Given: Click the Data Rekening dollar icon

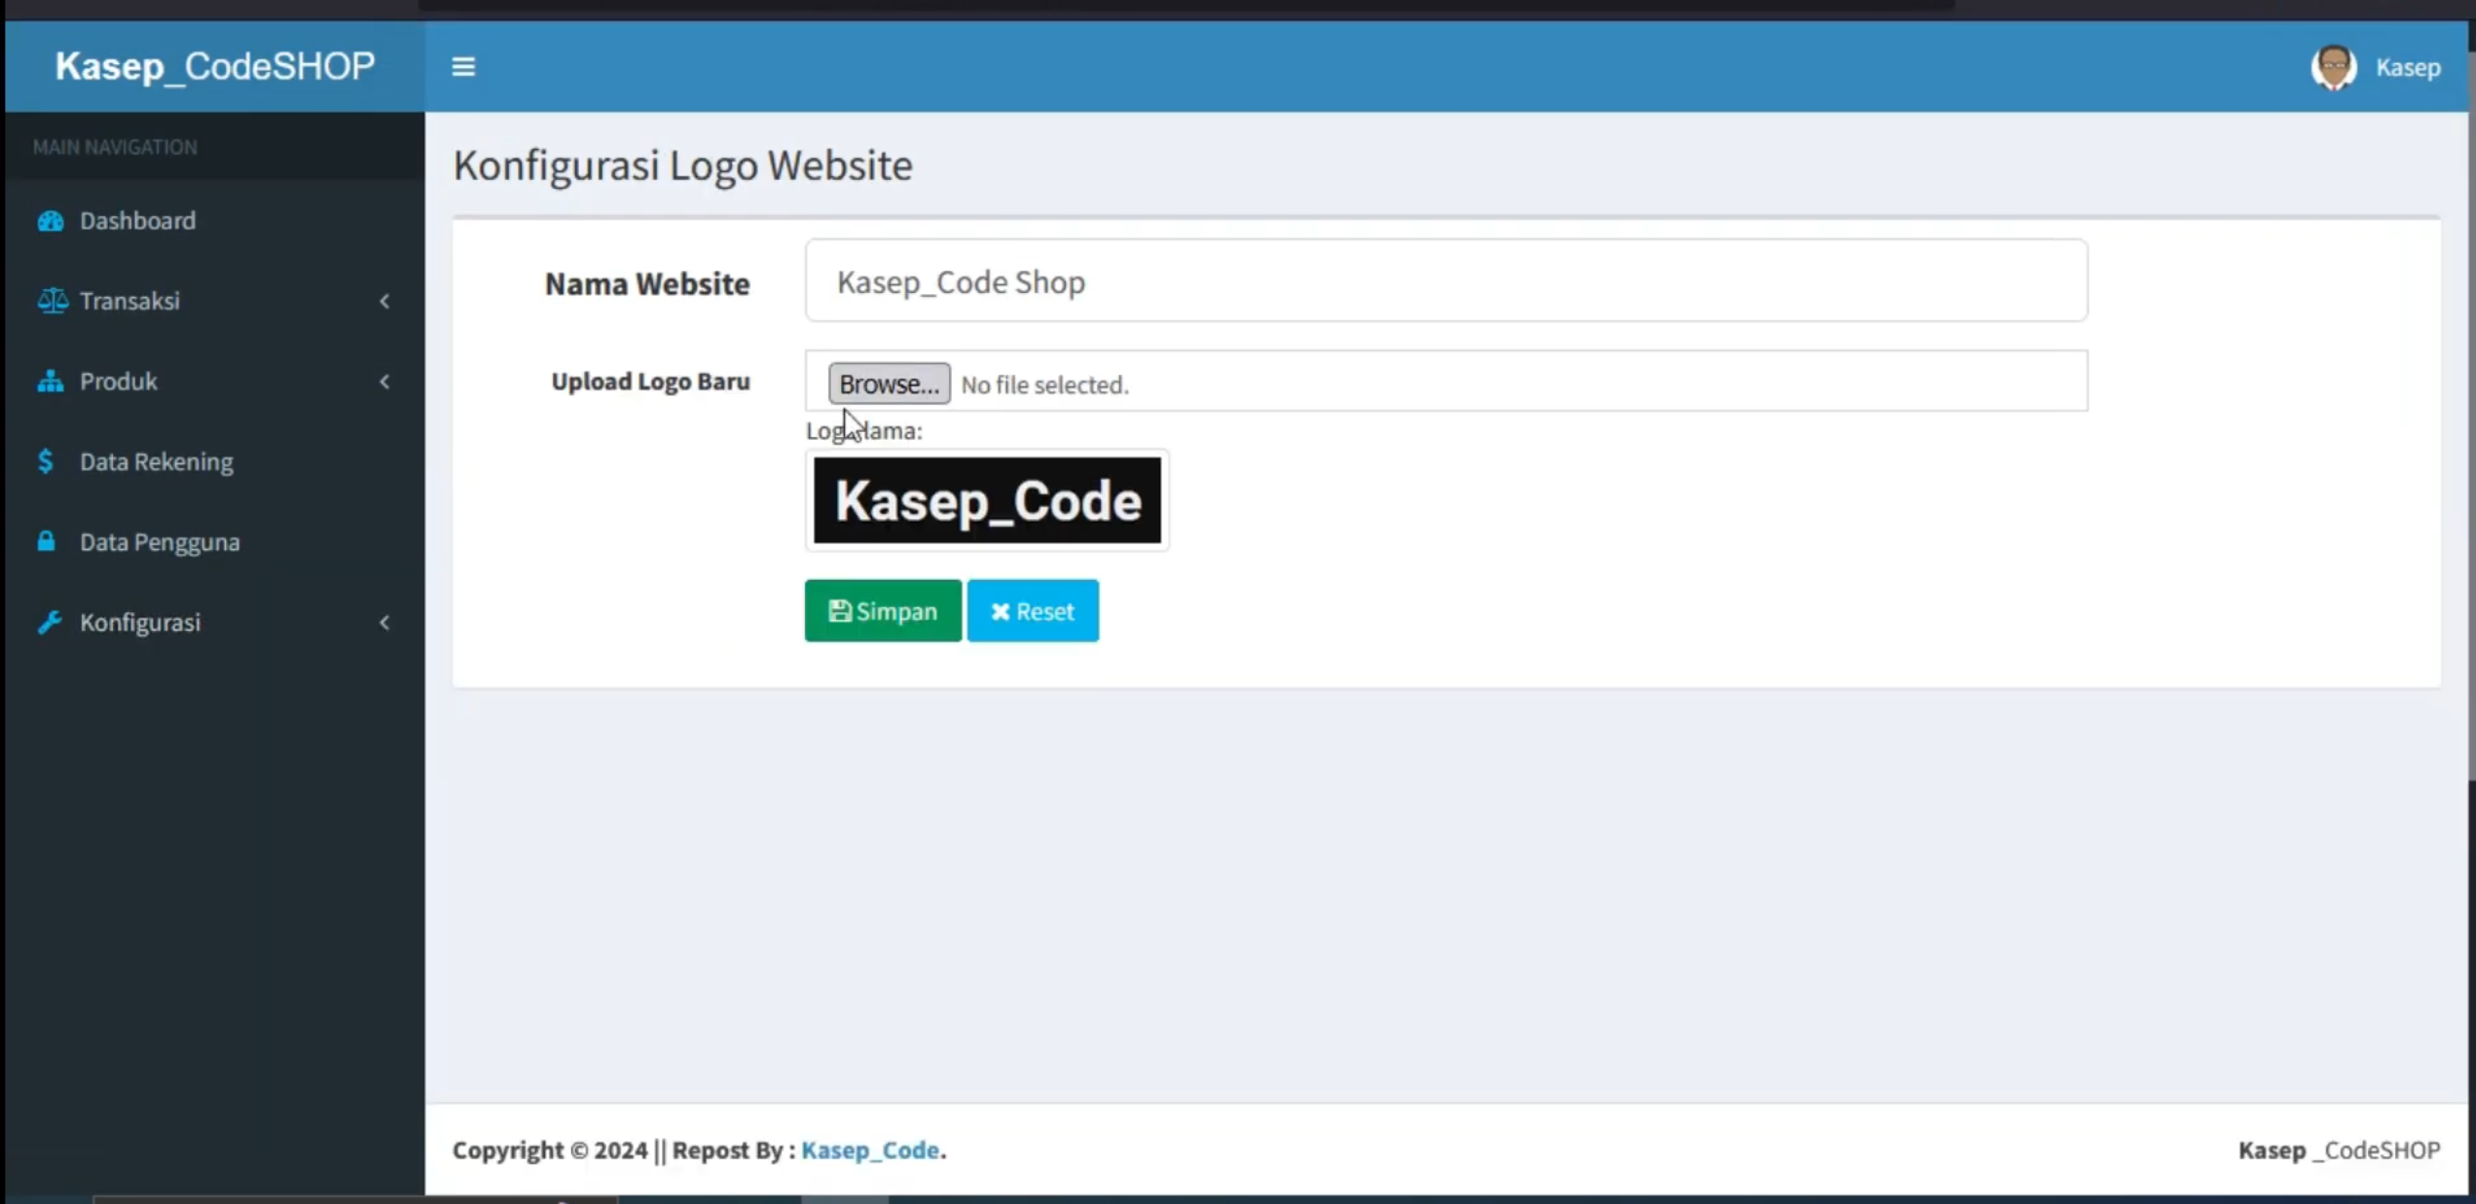Looking at the screenshot, I should click(x=46, y=461).
